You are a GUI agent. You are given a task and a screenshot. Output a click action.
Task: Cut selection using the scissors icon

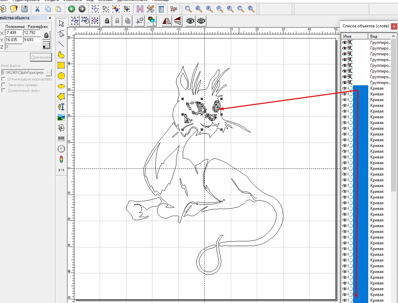37,9
